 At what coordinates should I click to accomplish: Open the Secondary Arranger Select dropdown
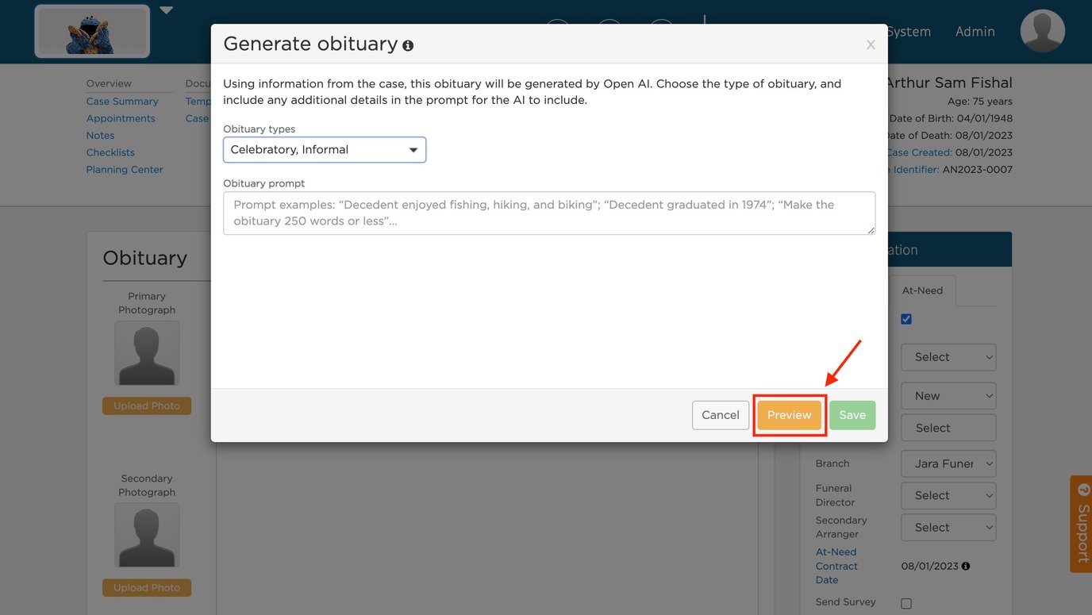click(x=948, y=528)
